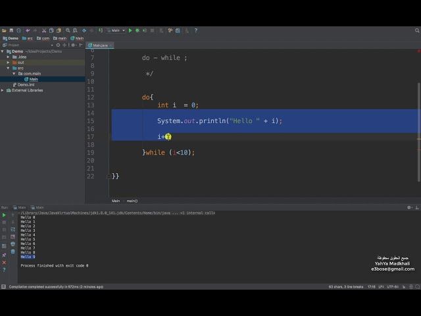Select first Main tab in Run panel
Image resolution: width=421 pixels, height=316 pixels.
click(x=19, y=207)
